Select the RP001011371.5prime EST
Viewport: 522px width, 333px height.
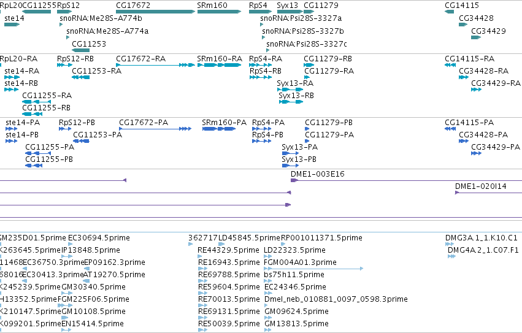coord(283,244)
